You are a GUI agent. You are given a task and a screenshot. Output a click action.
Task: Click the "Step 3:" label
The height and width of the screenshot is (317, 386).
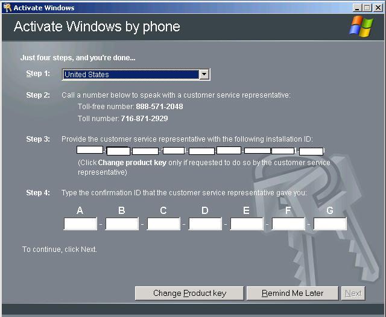pos(38,139)
